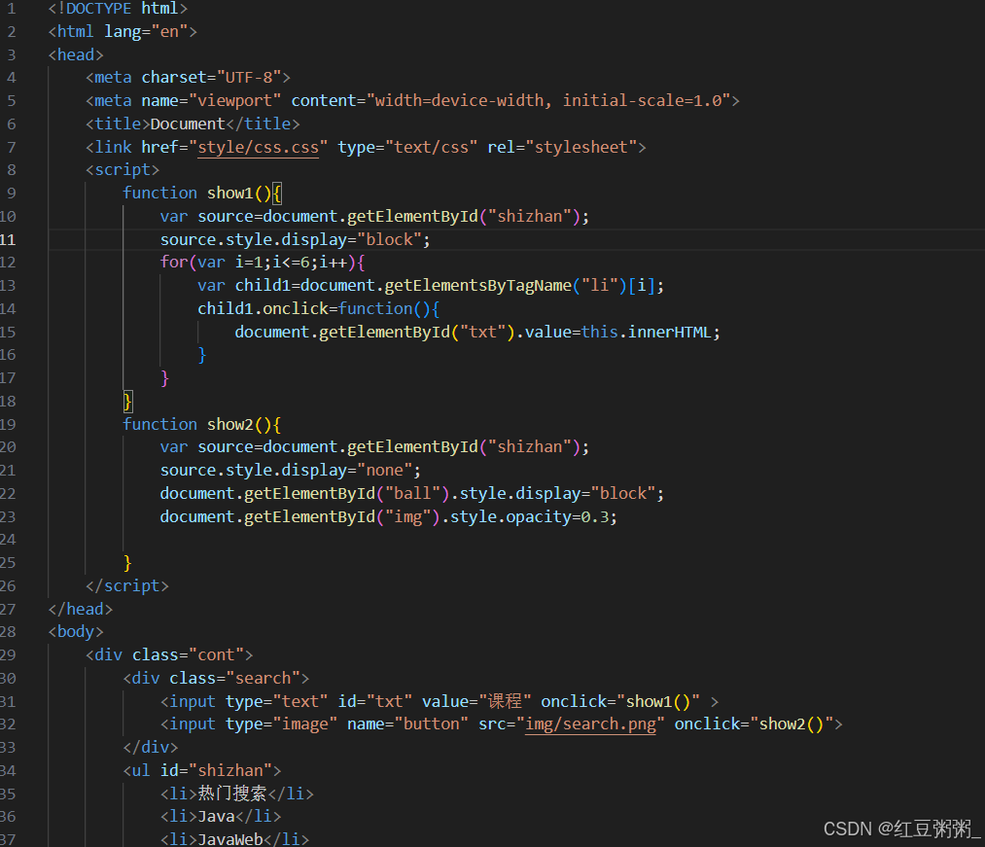Click the onclick="show2()" attribute
This screenshot has height=847, width=985.
pyautogui.click(x=754, y=723)
